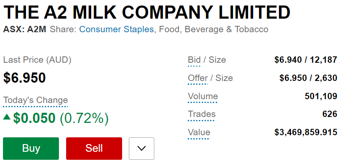Click the ASX: A2M ticker code
Viewport: 354px width, 167px height.
[x=25, y=29]
